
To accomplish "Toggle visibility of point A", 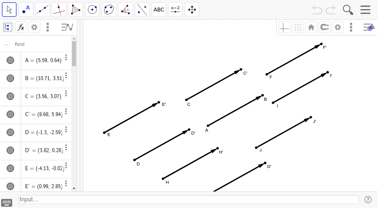I will click(10, 60).
